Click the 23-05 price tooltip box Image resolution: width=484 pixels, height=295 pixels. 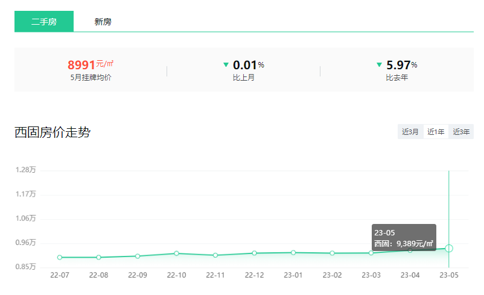tap(404, 238)
